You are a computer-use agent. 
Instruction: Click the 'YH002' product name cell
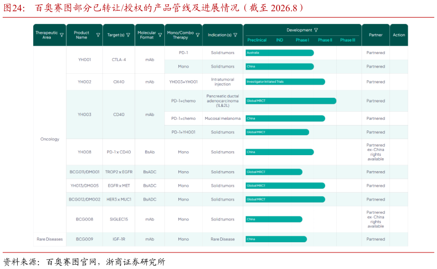coord(85,82)
